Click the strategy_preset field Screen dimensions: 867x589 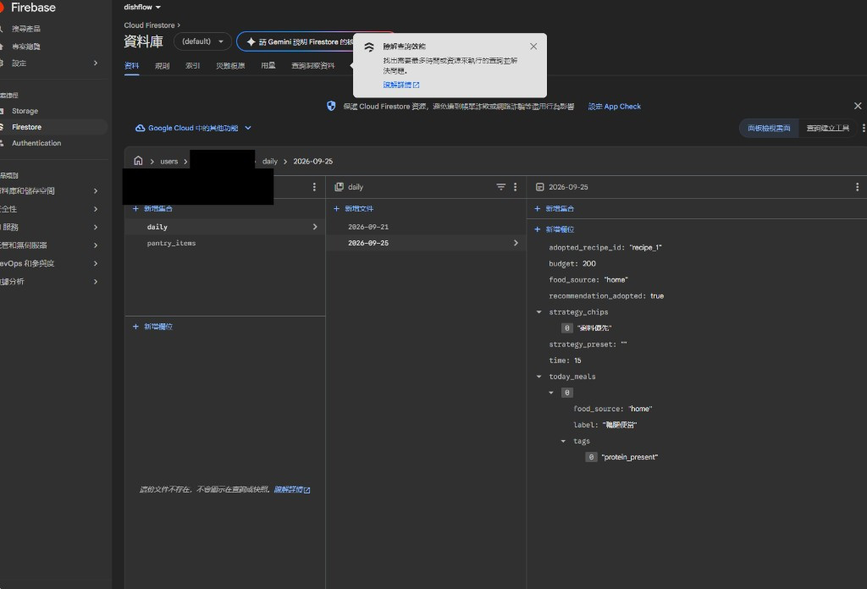pyautogui.click(x=588, y=344)
